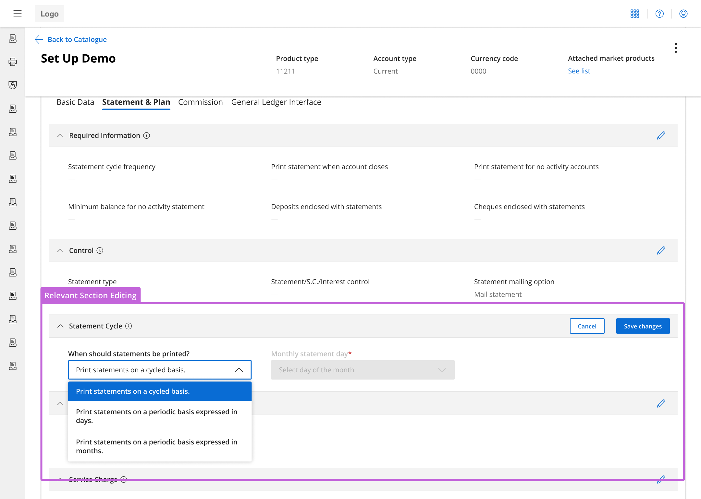Open the user profile icon

pos(683,14)
